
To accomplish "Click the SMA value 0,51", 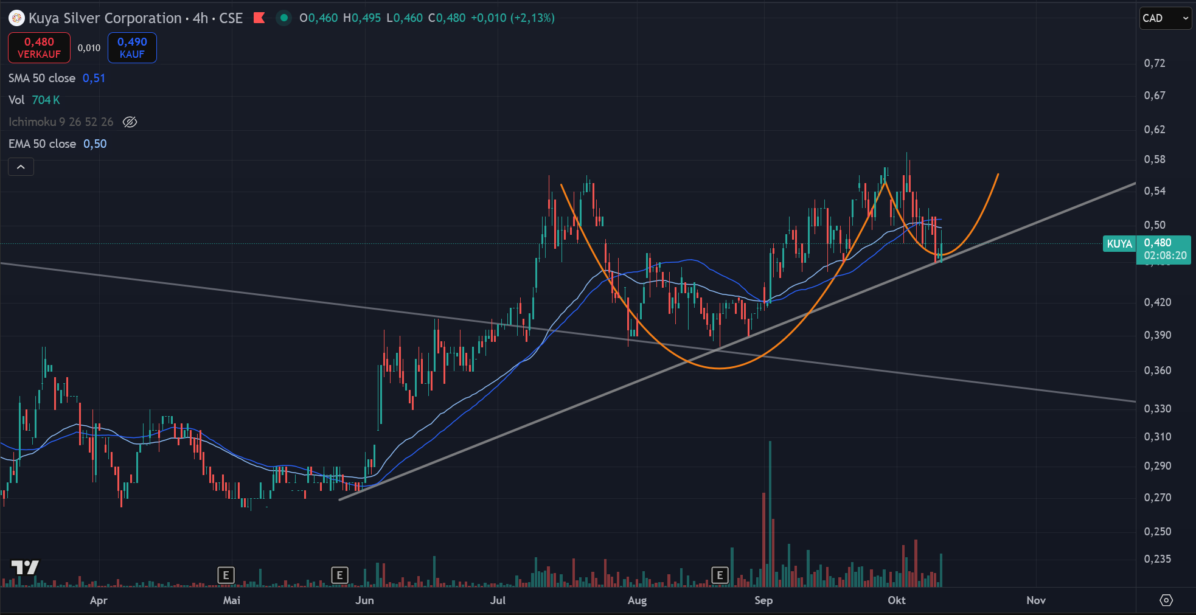I will tap(94, 78).
